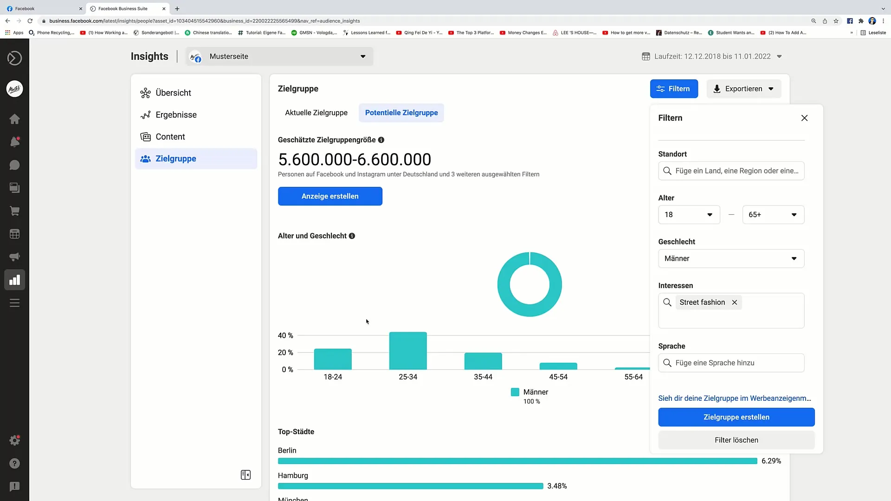Close the Filtern panel
Viewport: 891px width, 501px height.
tap(804, 118)
